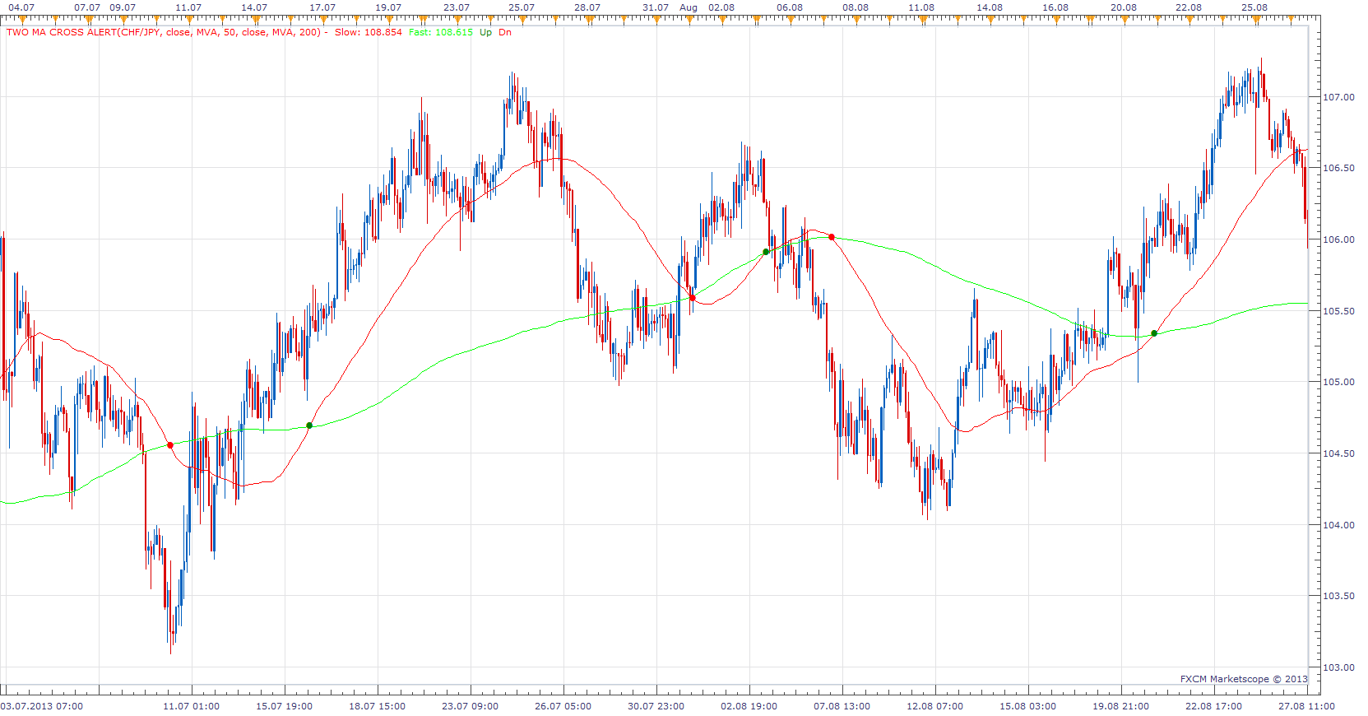Image resolution: width=1368 pixels, height=716 pixels.
Task: Click the green cross dot near 02.08 19:00
Action: 766,252
